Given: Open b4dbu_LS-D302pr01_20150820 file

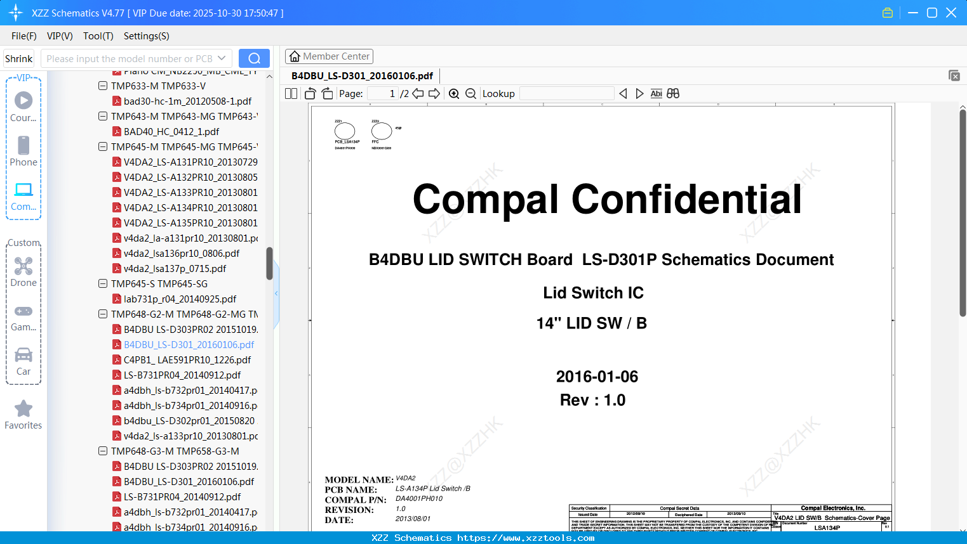Looking at the screenshot, I should (189, 420).
